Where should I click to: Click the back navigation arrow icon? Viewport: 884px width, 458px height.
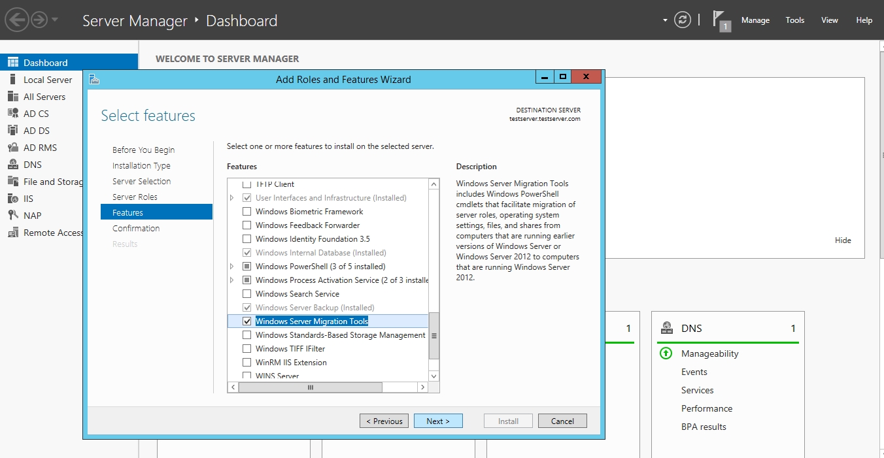tap(16, 20)
